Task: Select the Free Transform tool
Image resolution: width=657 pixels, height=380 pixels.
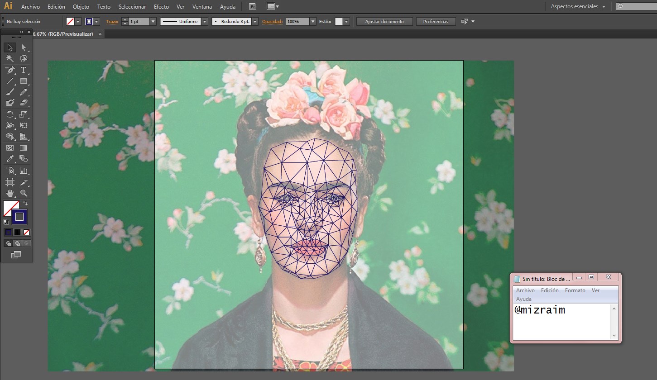Action: click(24, 125)
